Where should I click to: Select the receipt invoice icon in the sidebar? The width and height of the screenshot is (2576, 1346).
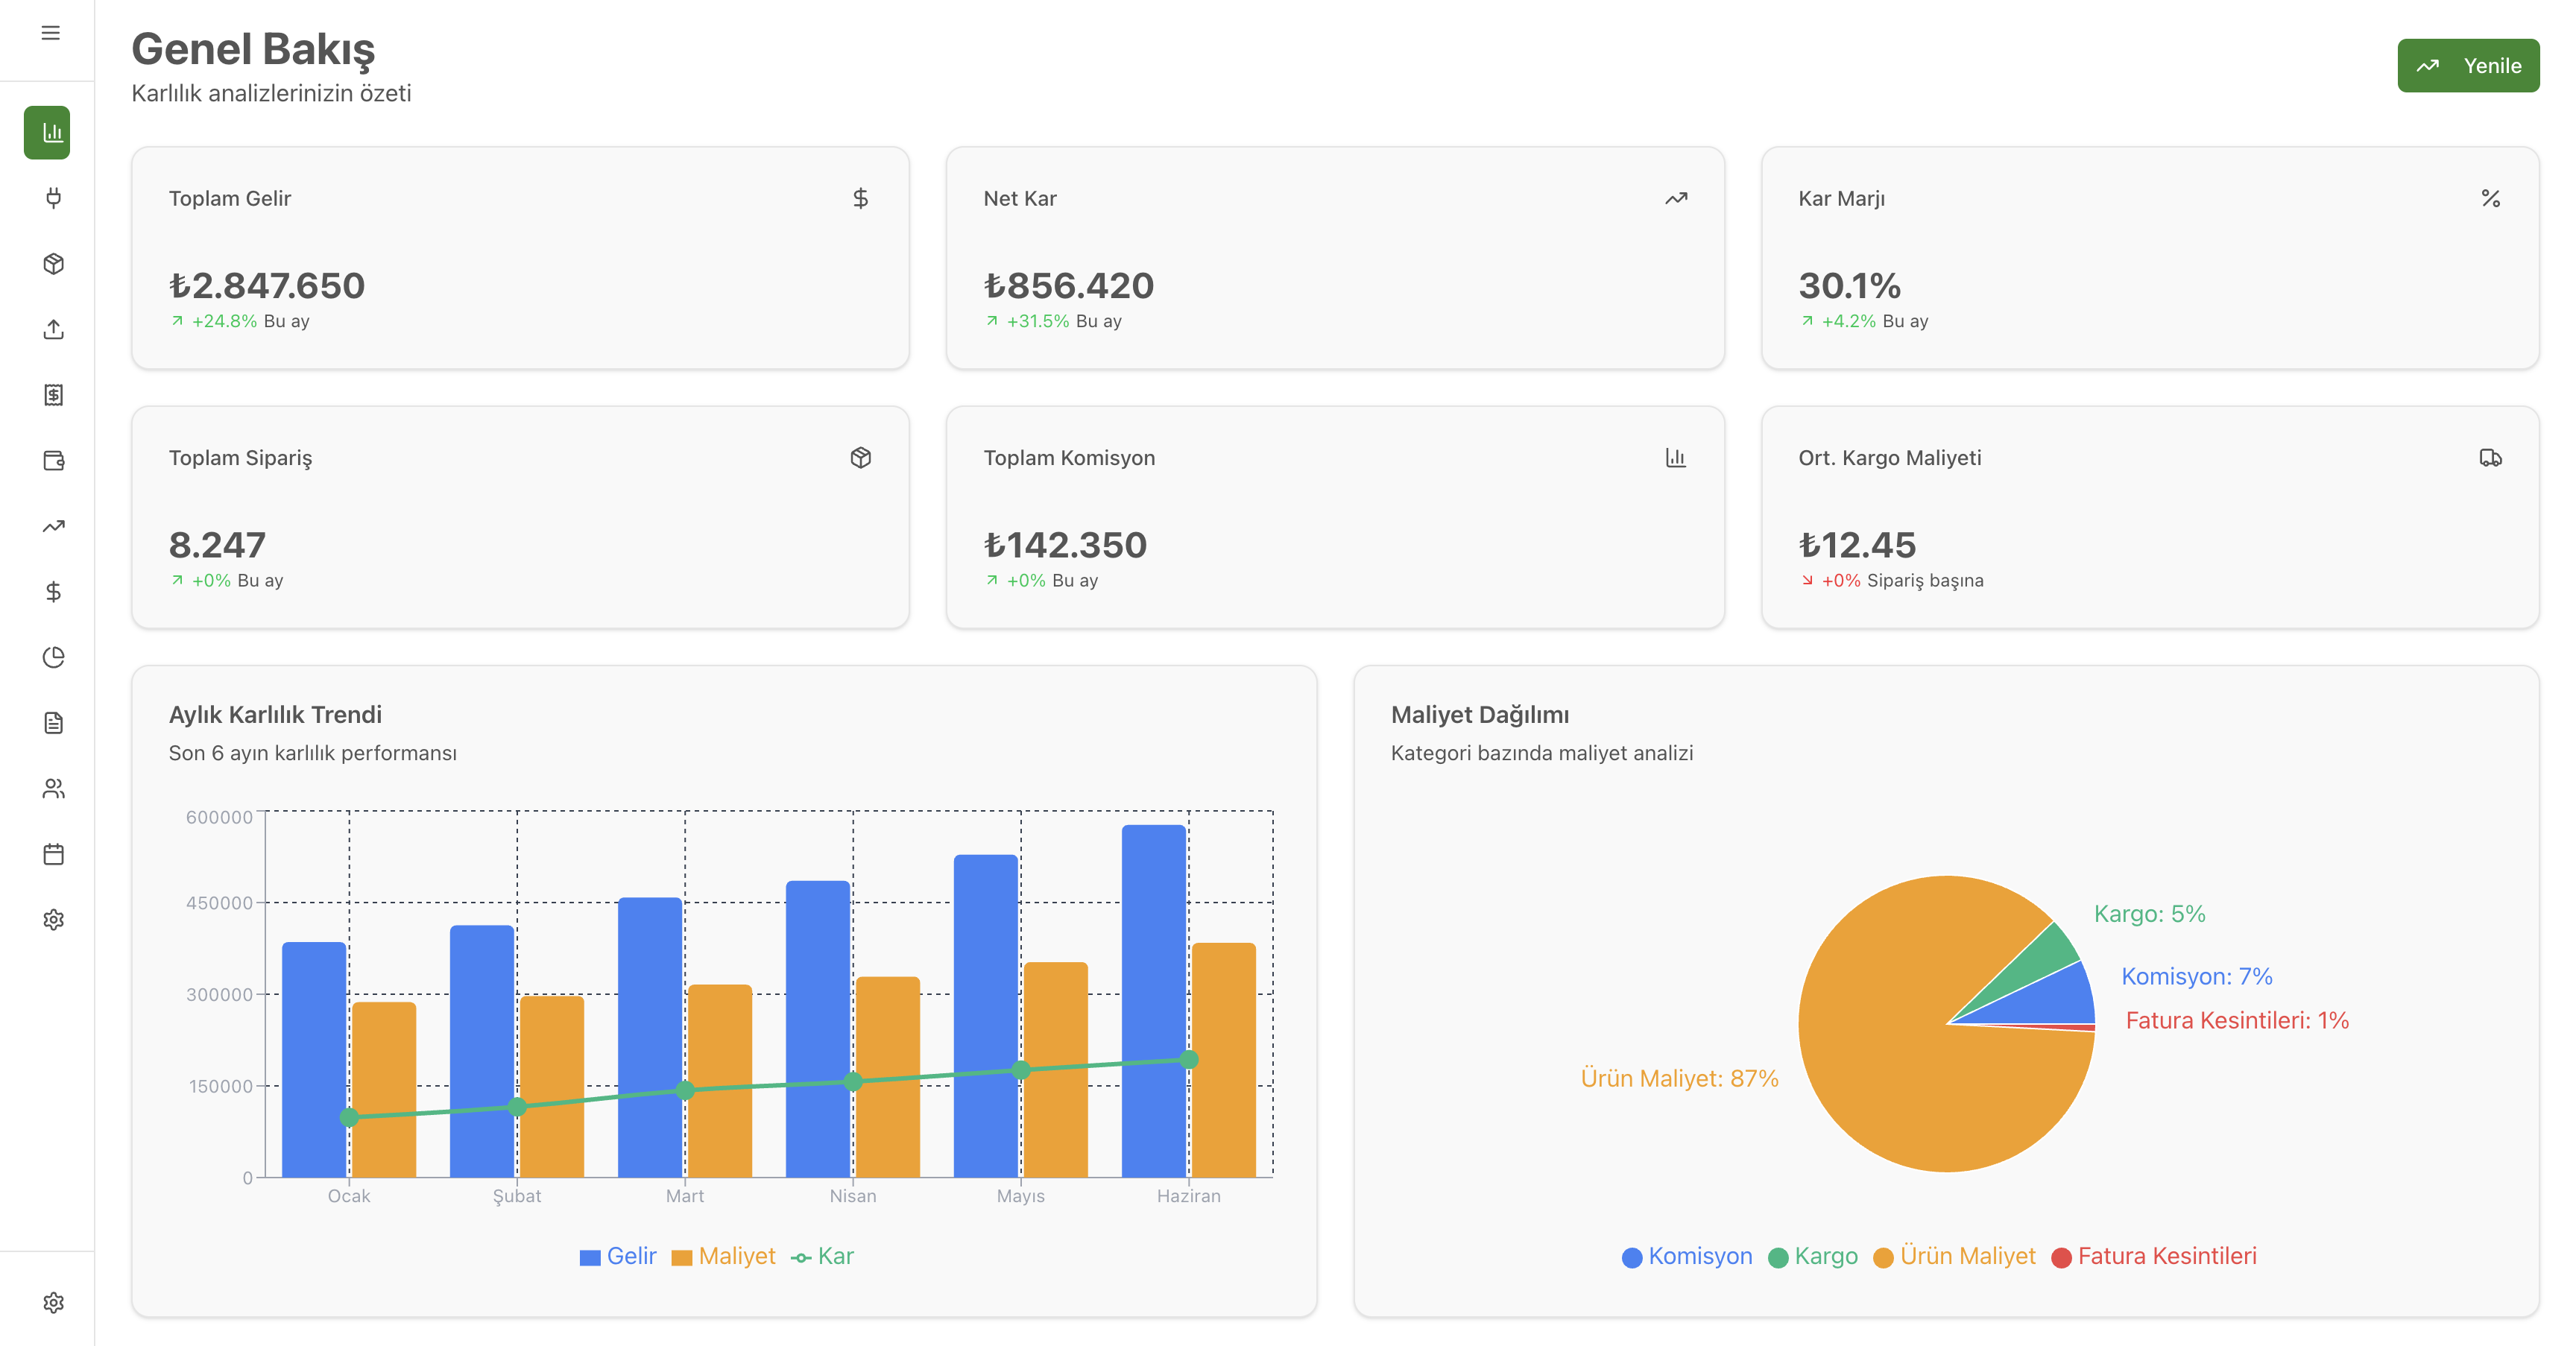tap(52, 395)
